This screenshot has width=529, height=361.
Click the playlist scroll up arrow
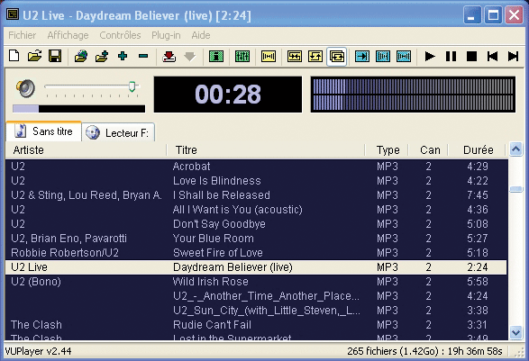pos(515,149)
